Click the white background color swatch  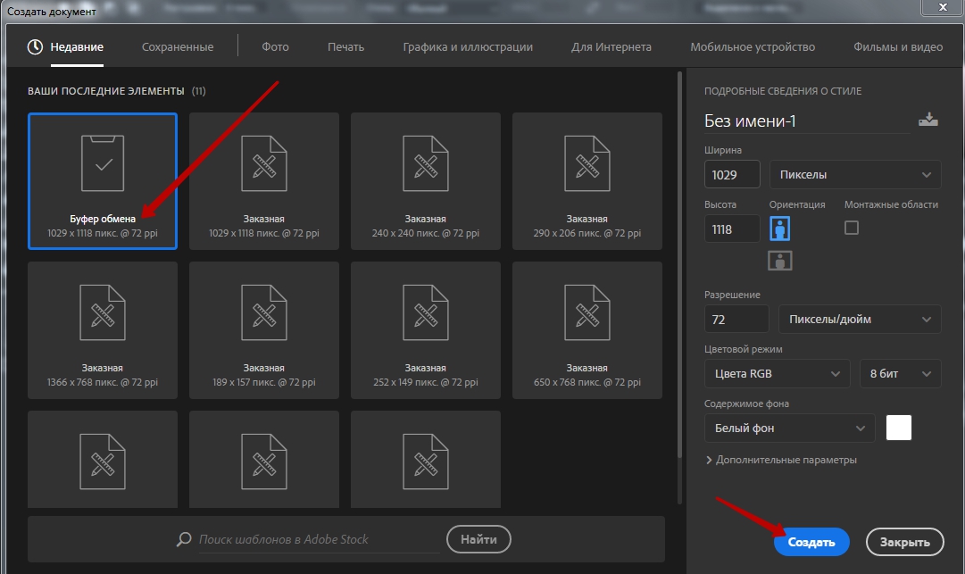pos(899,428)
